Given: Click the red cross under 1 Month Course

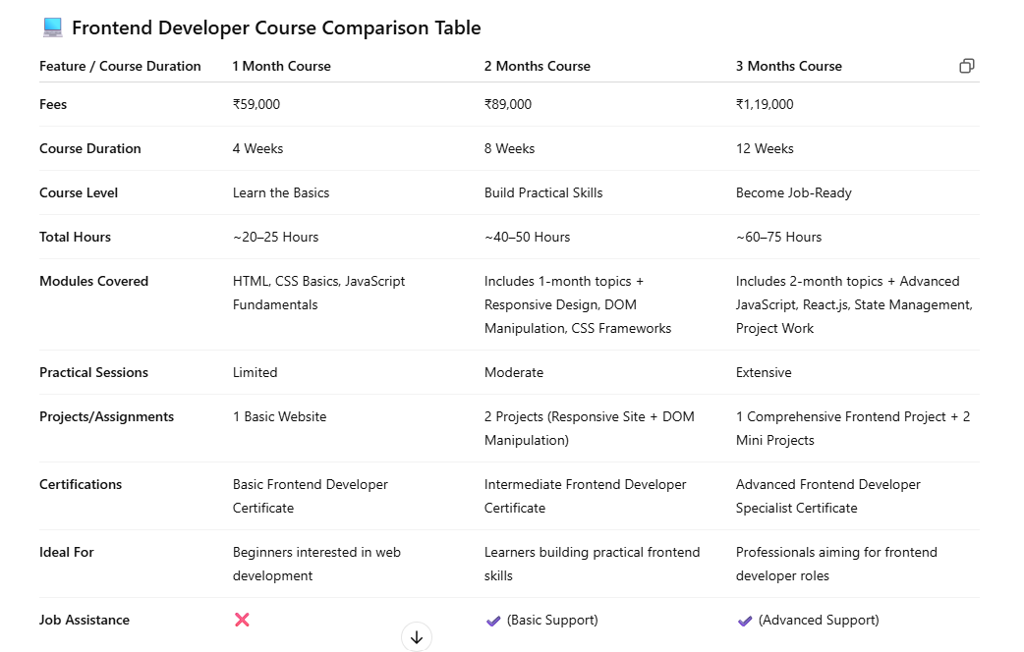Looking at the screenshot, I should (x=242, y=620).
